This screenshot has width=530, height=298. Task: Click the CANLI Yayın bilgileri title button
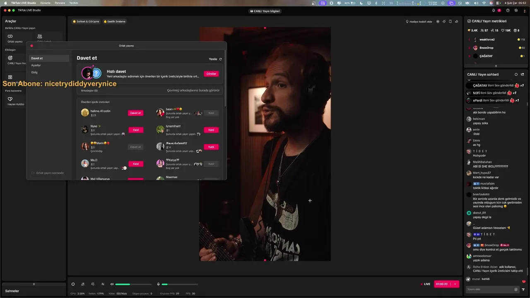pos(265,11)
